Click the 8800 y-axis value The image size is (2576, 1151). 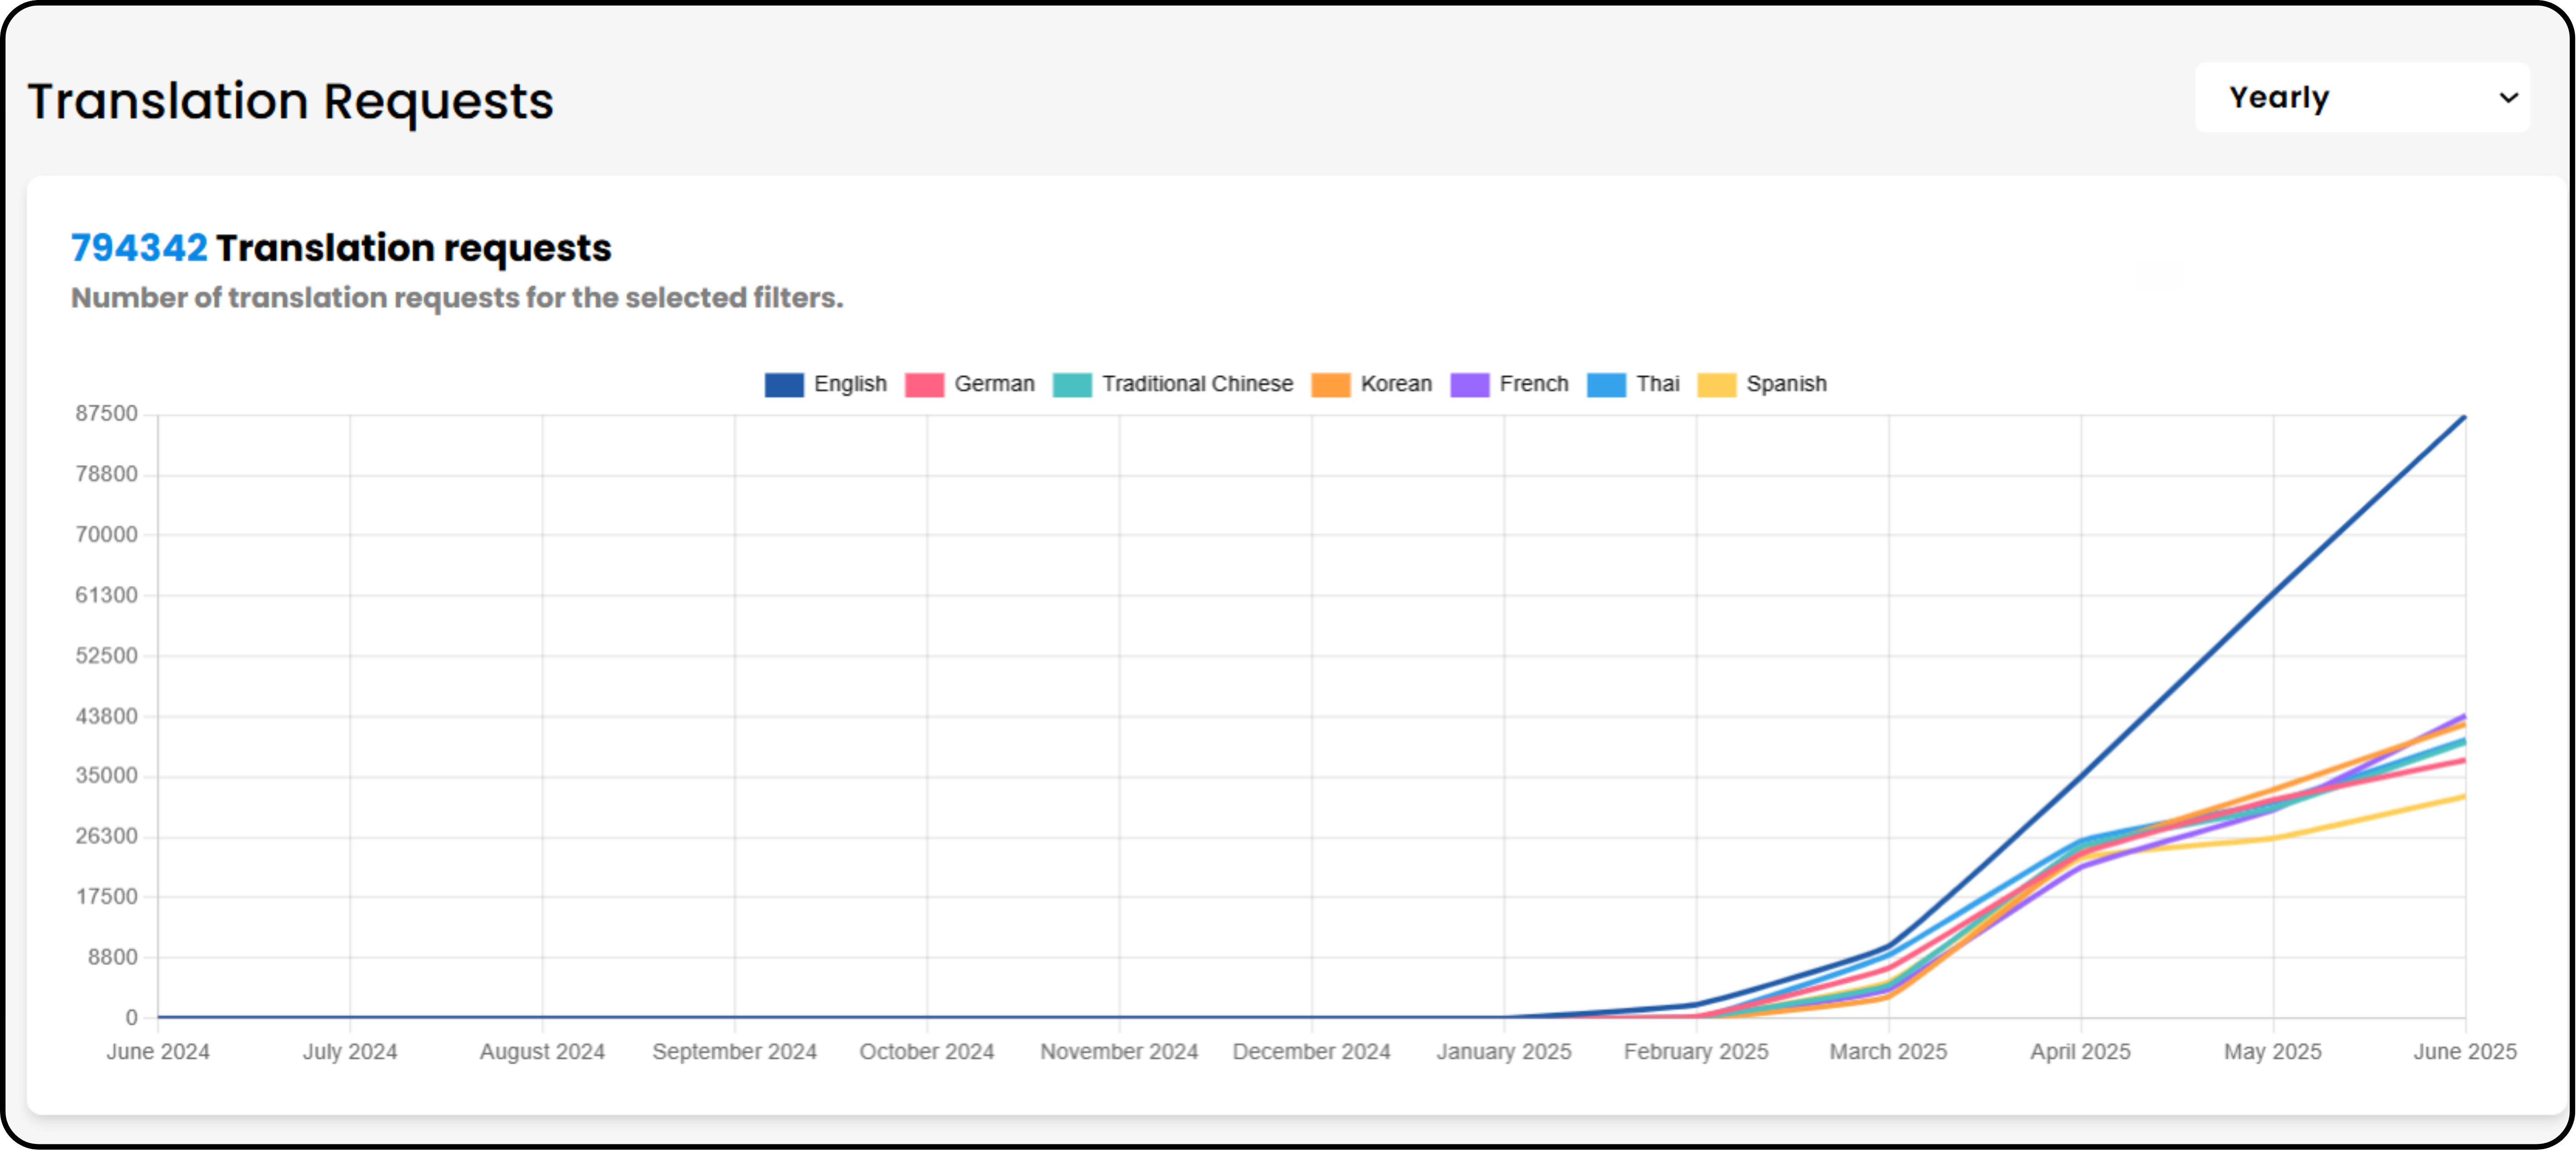[x=112, y=957]
